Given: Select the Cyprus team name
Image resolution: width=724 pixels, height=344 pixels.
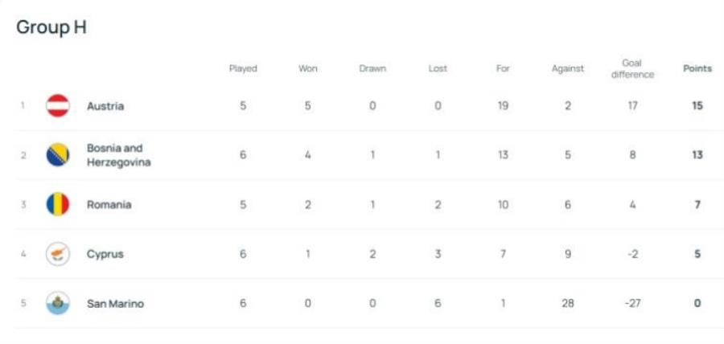Looking at the screenshot, I should [104, 254].
